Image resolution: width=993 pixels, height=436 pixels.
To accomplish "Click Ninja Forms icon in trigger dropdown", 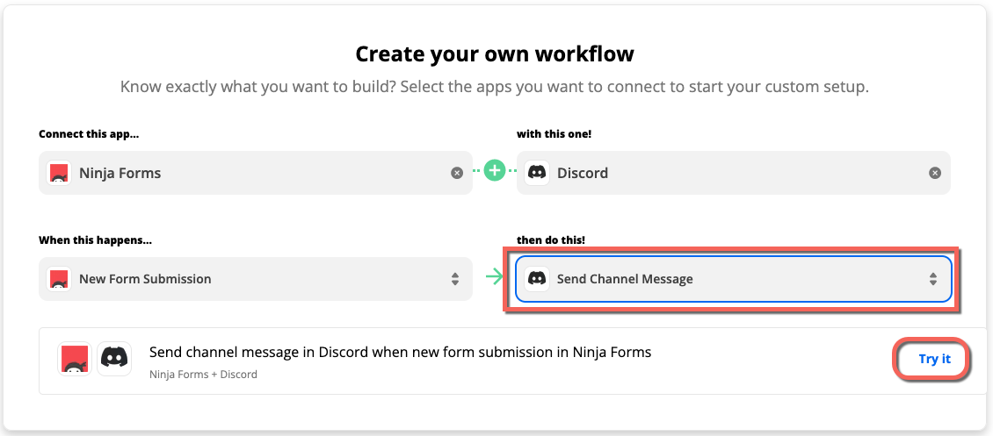I will click(60, 279).
